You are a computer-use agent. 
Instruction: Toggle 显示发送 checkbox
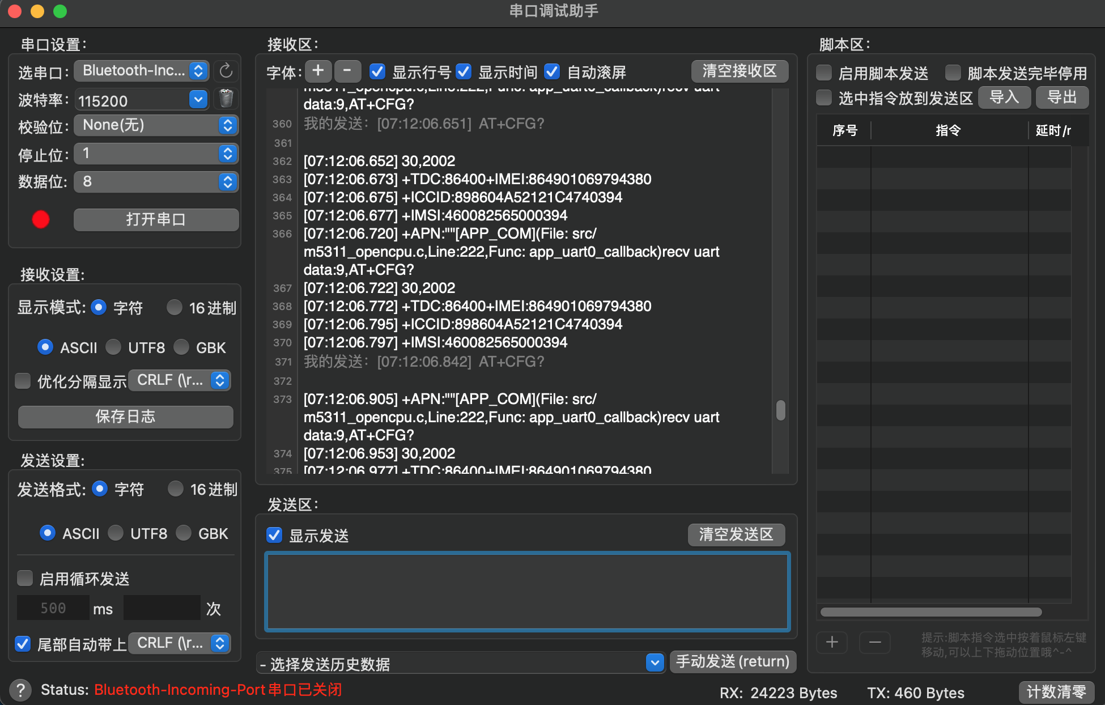point(274,535)
